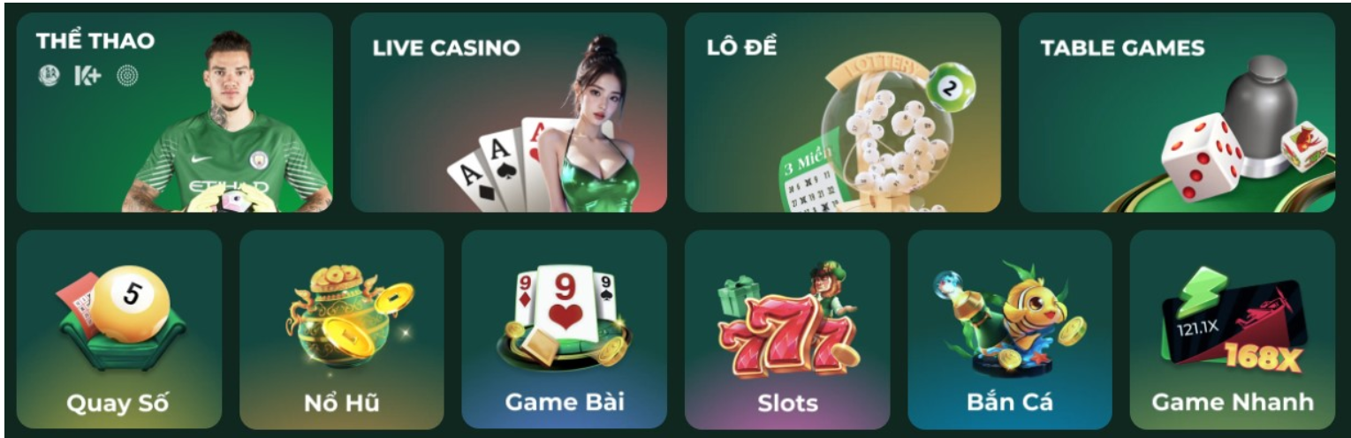The width and height of the screenshot is (1351, 438).
Task: Go to Game Bài text label
Action: [565, 402]
